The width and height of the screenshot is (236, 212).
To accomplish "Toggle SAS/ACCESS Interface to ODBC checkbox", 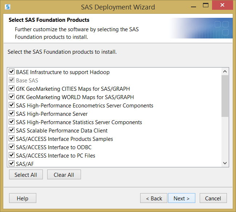I will (x=12, y=147).
